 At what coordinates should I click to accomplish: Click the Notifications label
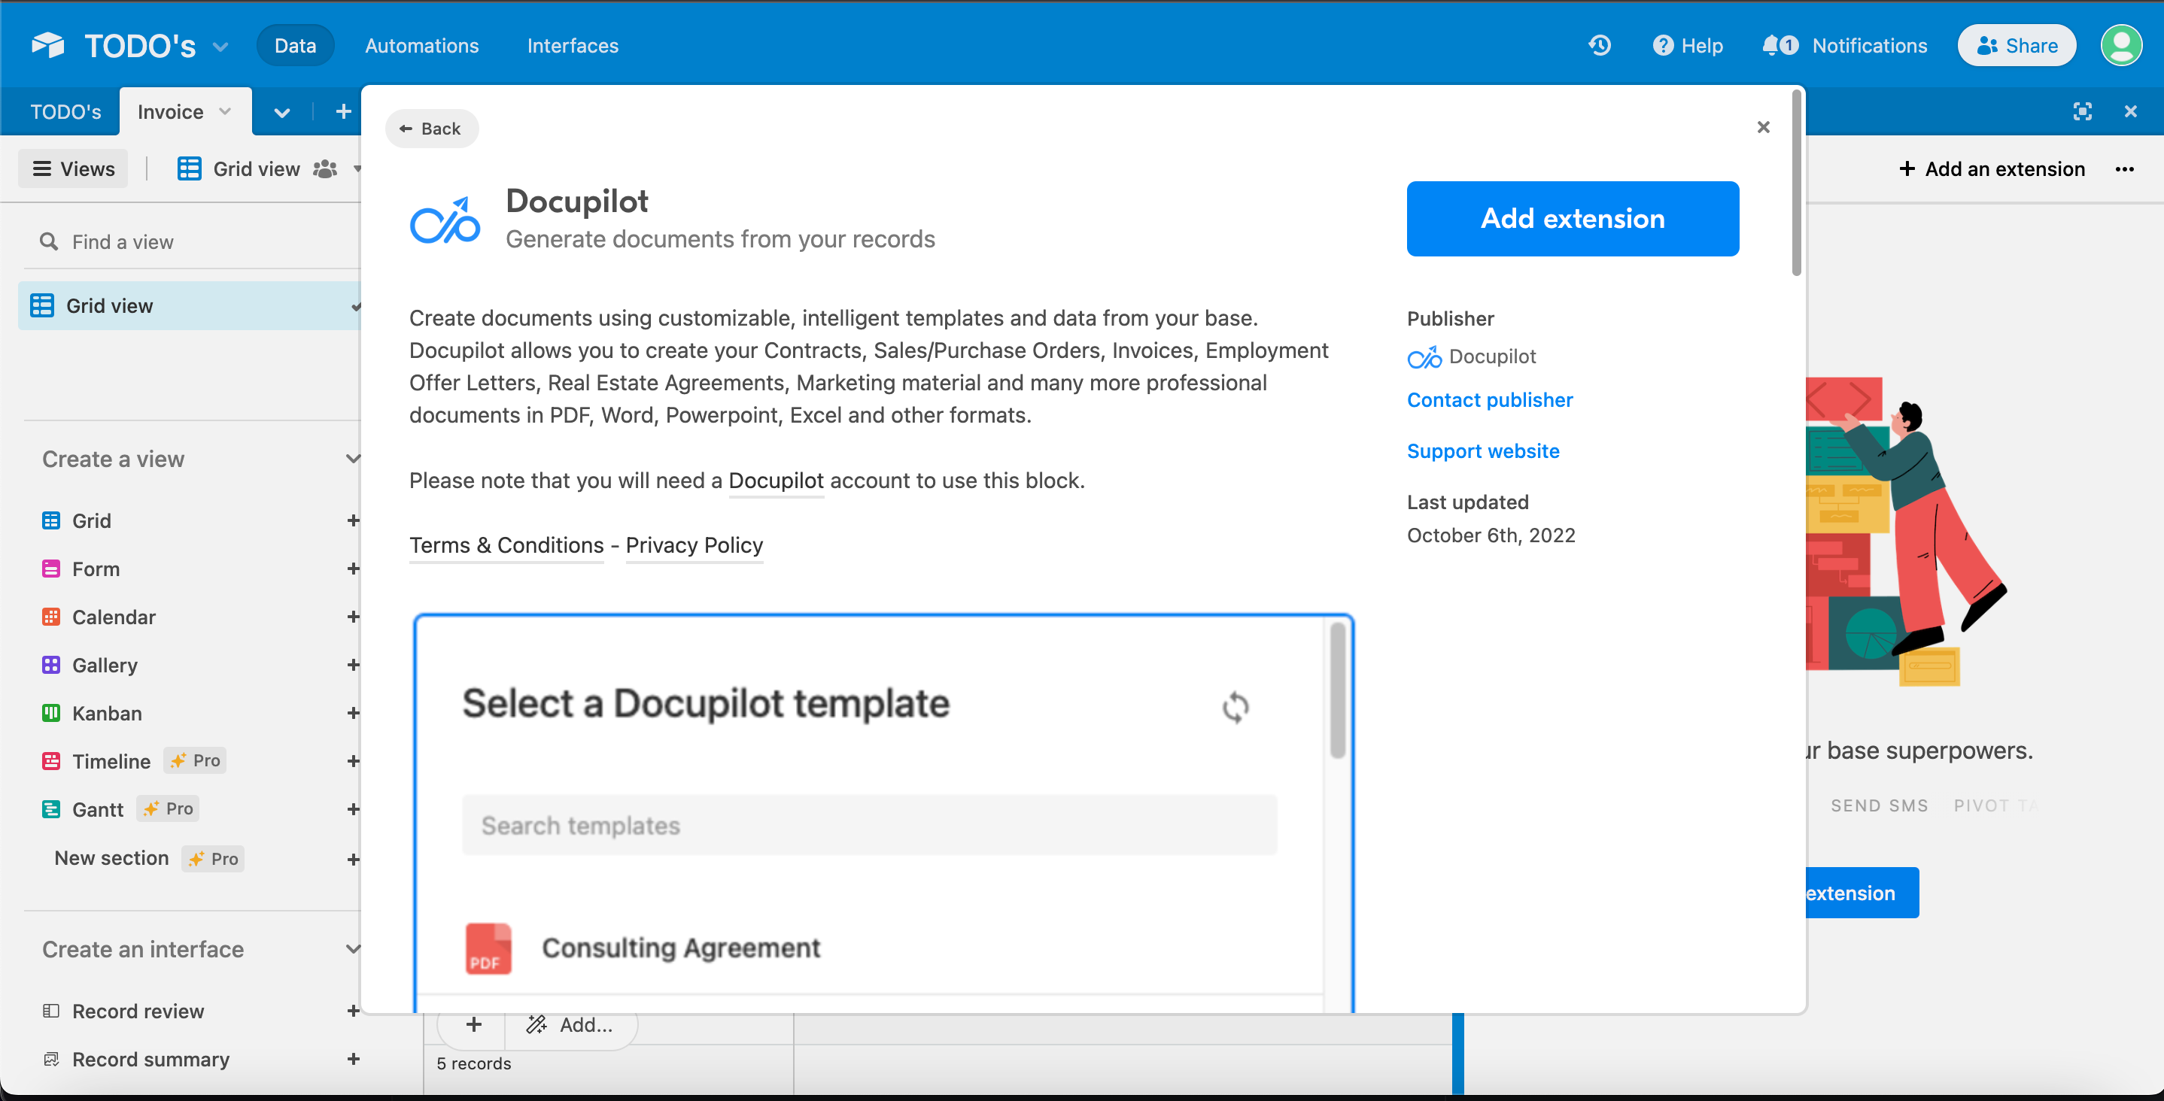1869,45
